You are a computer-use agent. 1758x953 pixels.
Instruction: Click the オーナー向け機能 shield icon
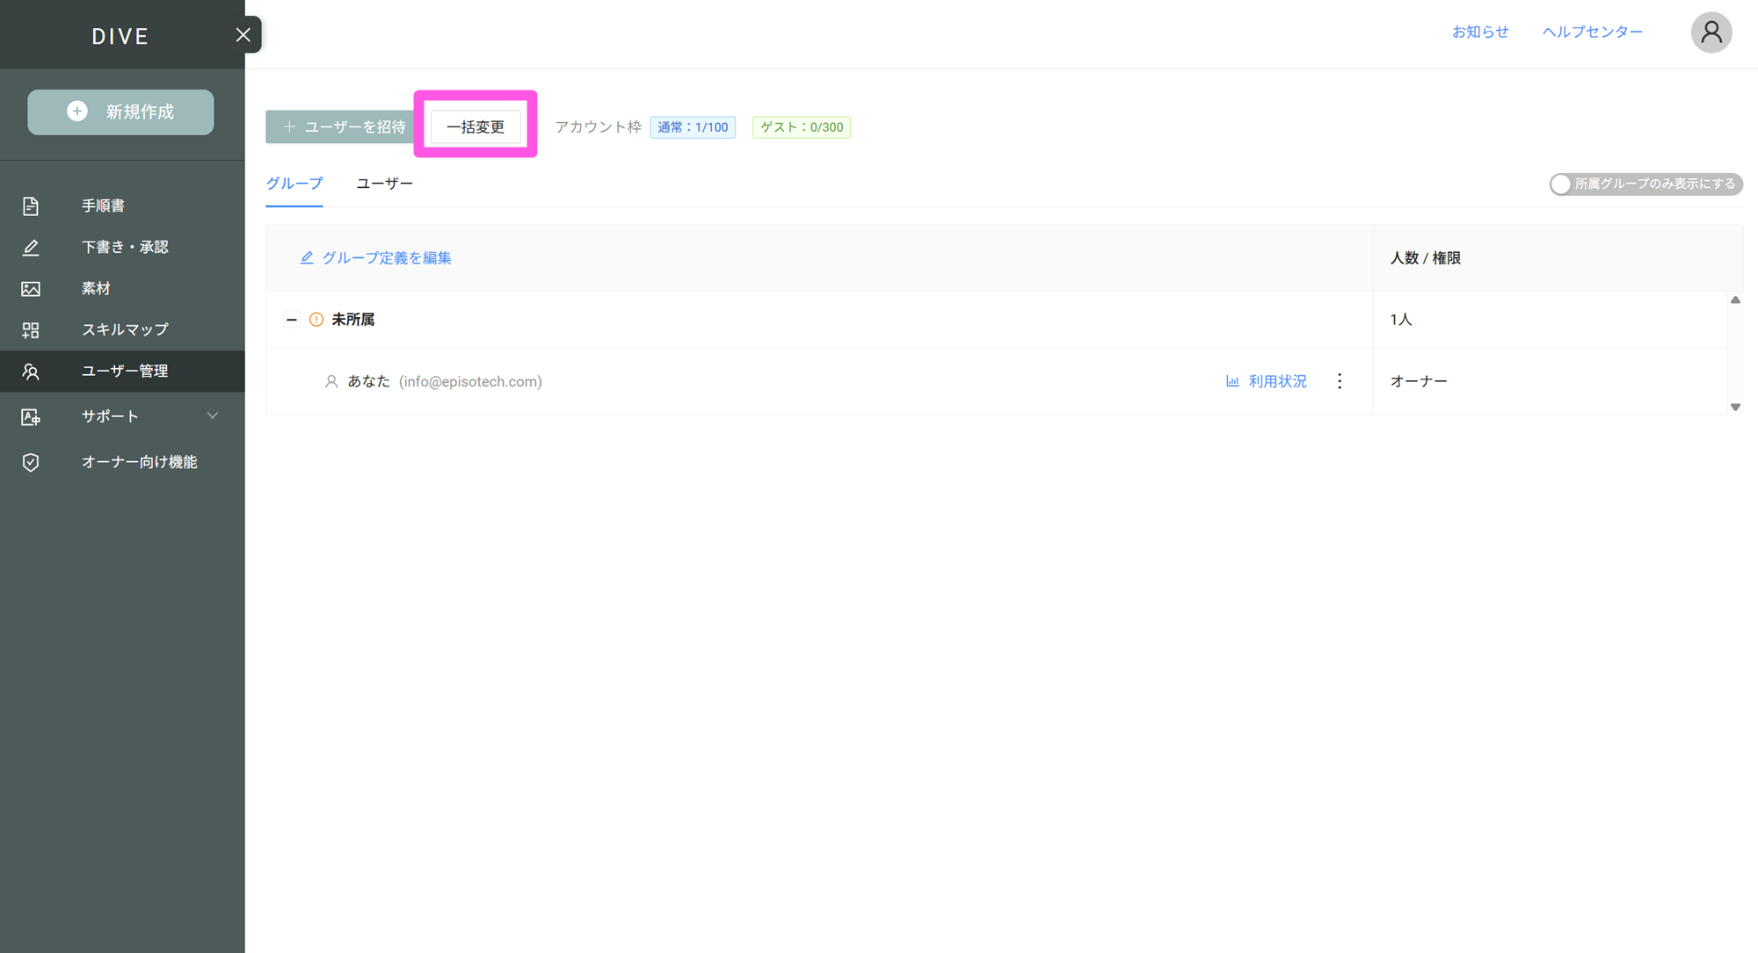(x=31, y=462)
